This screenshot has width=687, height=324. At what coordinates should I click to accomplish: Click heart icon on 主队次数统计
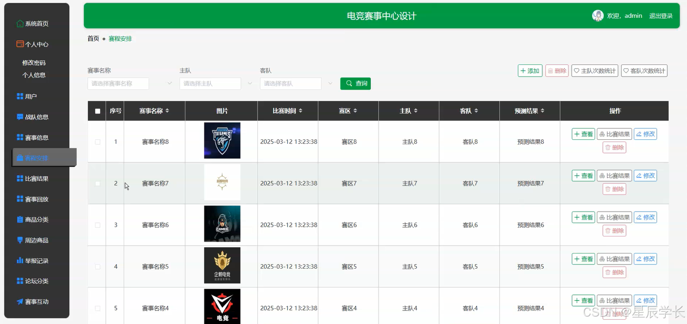click(x=577, y=71)
